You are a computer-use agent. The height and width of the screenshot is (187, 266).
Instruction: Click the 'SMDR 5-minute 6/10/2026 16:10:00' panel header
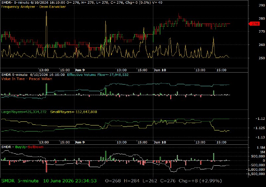(33, 75)
